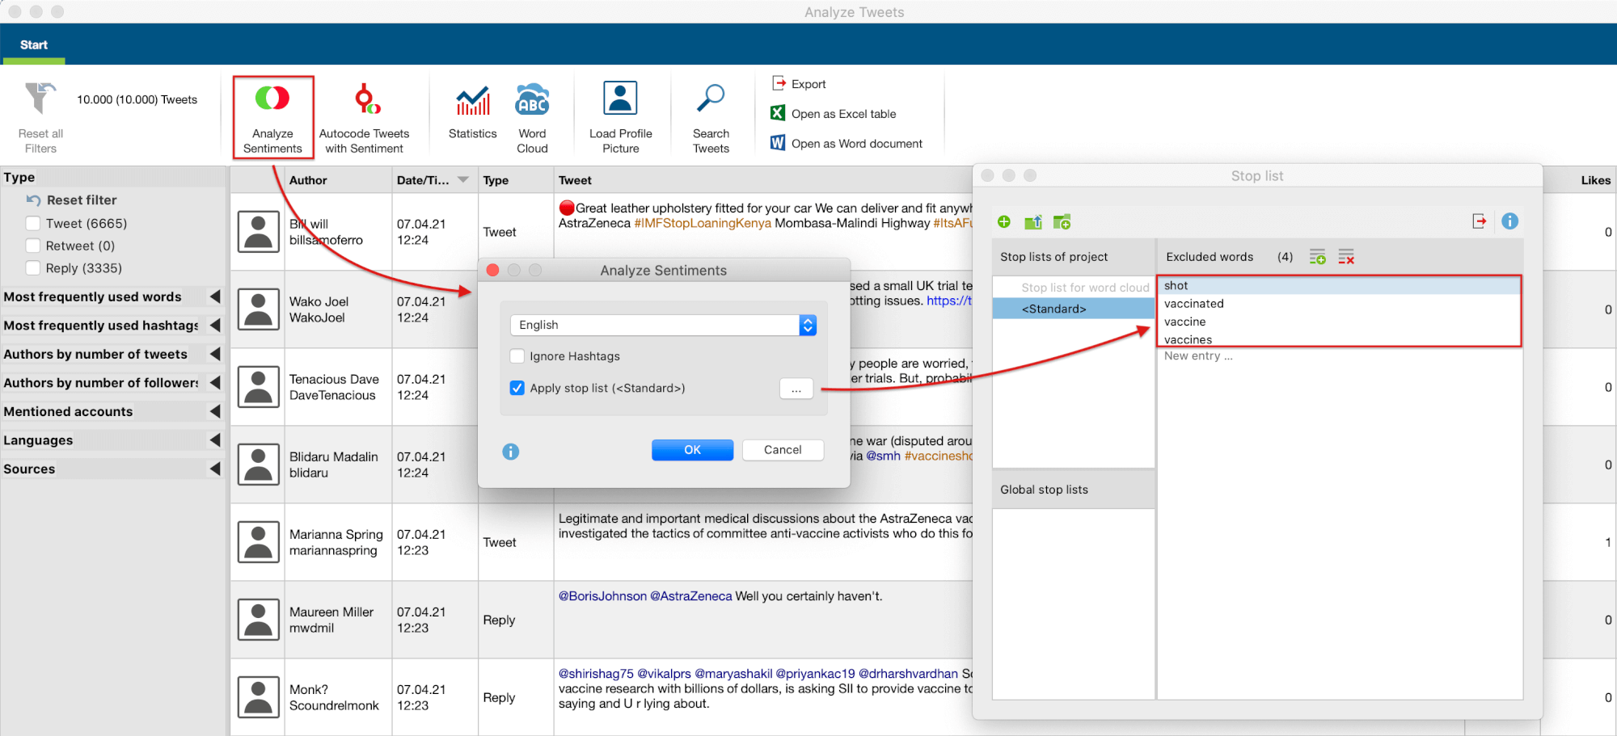Expand the Mentioned accounts panel

215,411
